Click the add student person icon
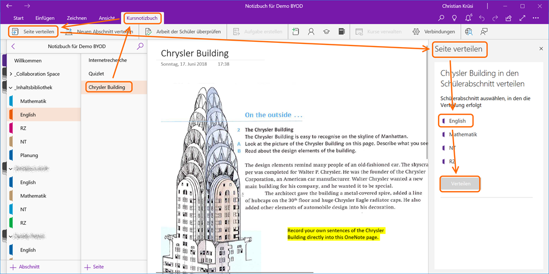Viewport: 549px width, 274px height. pos(311,32)
